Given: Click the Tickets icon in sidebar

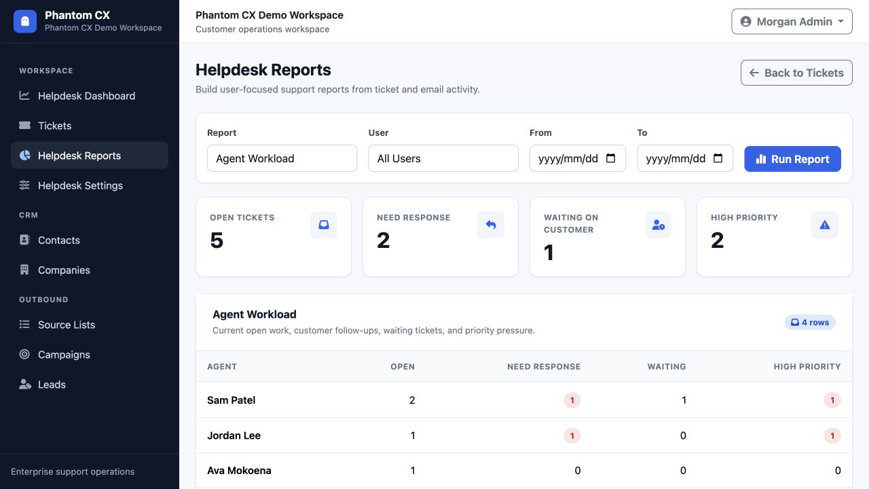Looking at the screenshot, I should (x=24, y=126).
